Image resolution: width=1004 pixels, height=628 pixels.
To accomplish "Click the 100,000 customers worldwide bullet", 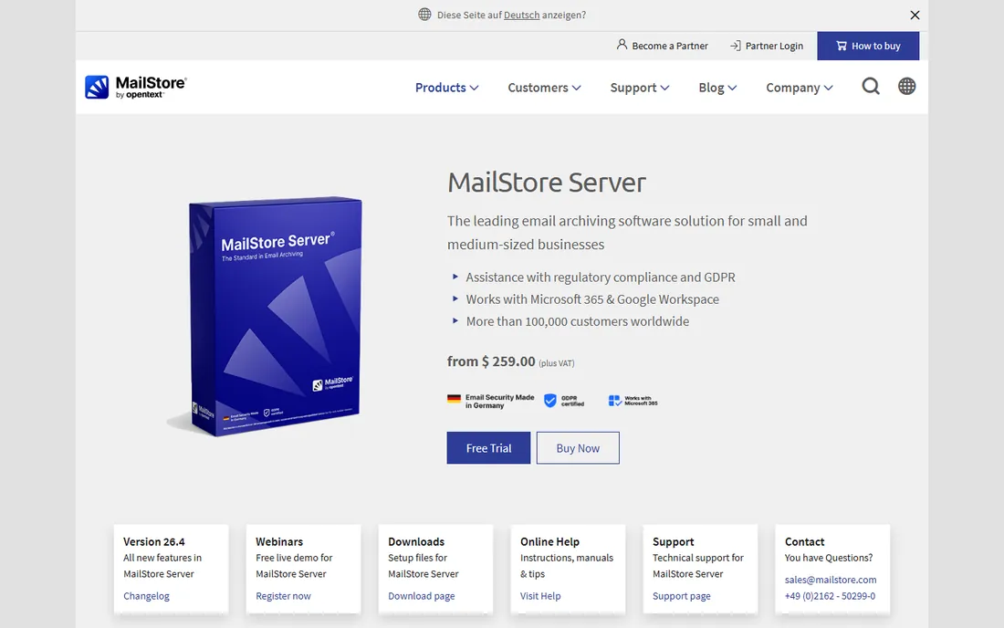I will pyautogui.click(x=577, y=320).
